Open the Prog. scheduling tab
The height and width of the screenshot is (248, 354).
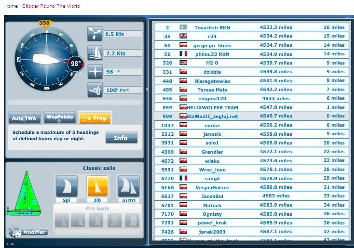(95, 118)
